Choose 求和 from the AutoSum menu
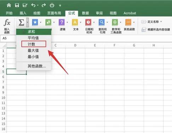 click(34, 31)
